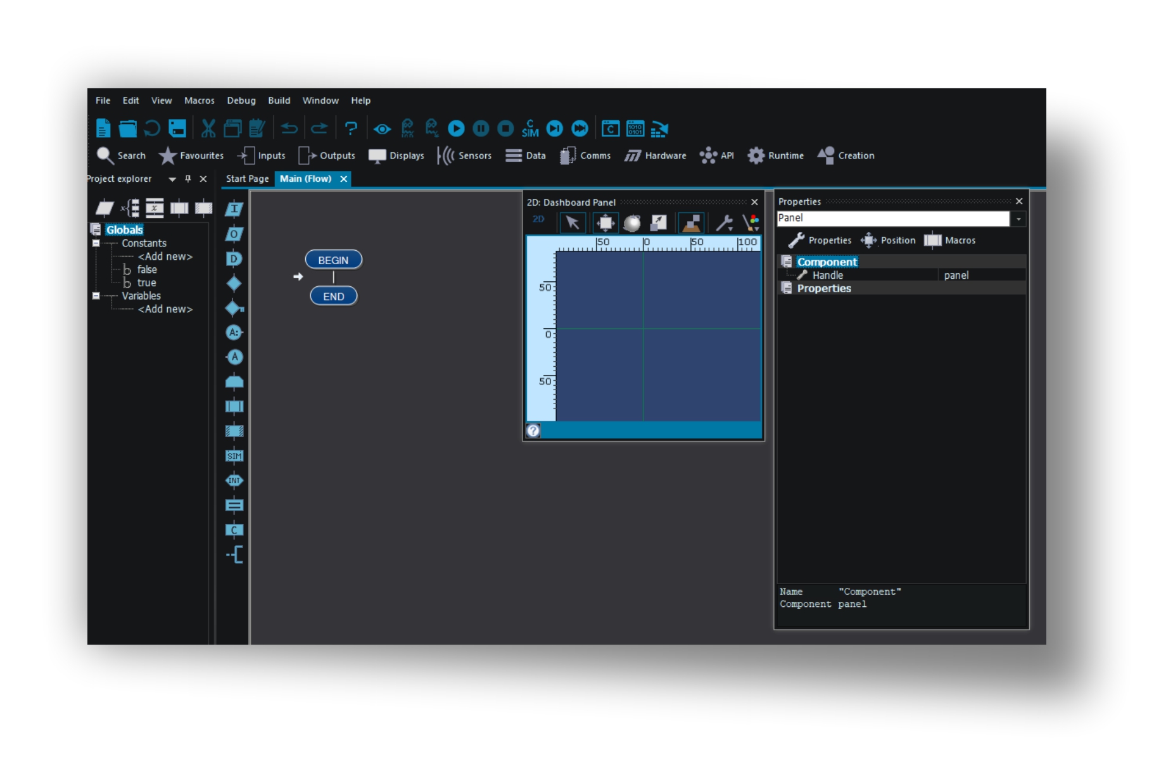Image resolution: width=1173 pixels, height=783 pixels.
Task: Click the Step Into simulation icon
Action: click(555, 129)
